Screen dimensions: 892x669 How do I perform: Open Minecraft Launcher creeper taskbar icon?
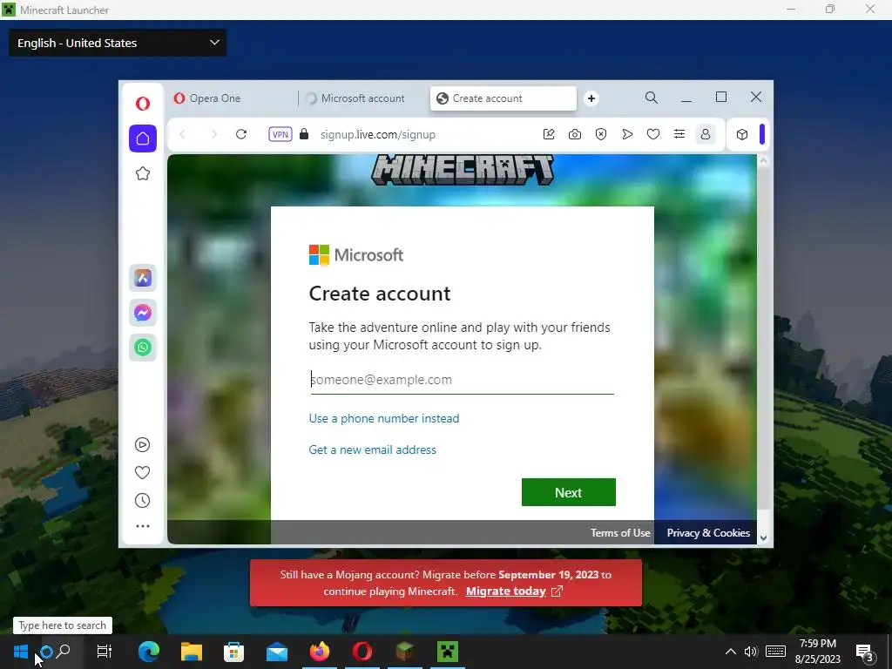(448, 652)
